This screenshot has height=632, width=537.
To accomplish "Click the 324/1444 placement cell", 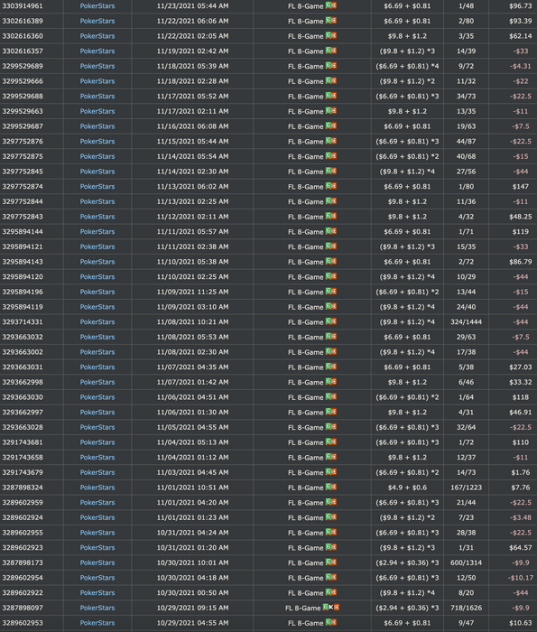I will (x=466, y=322).
